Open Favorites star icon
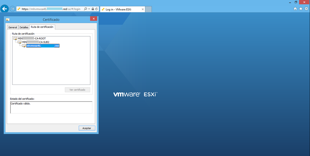The width and height of the screenshot is (310, 156). (x=301, y=9)
